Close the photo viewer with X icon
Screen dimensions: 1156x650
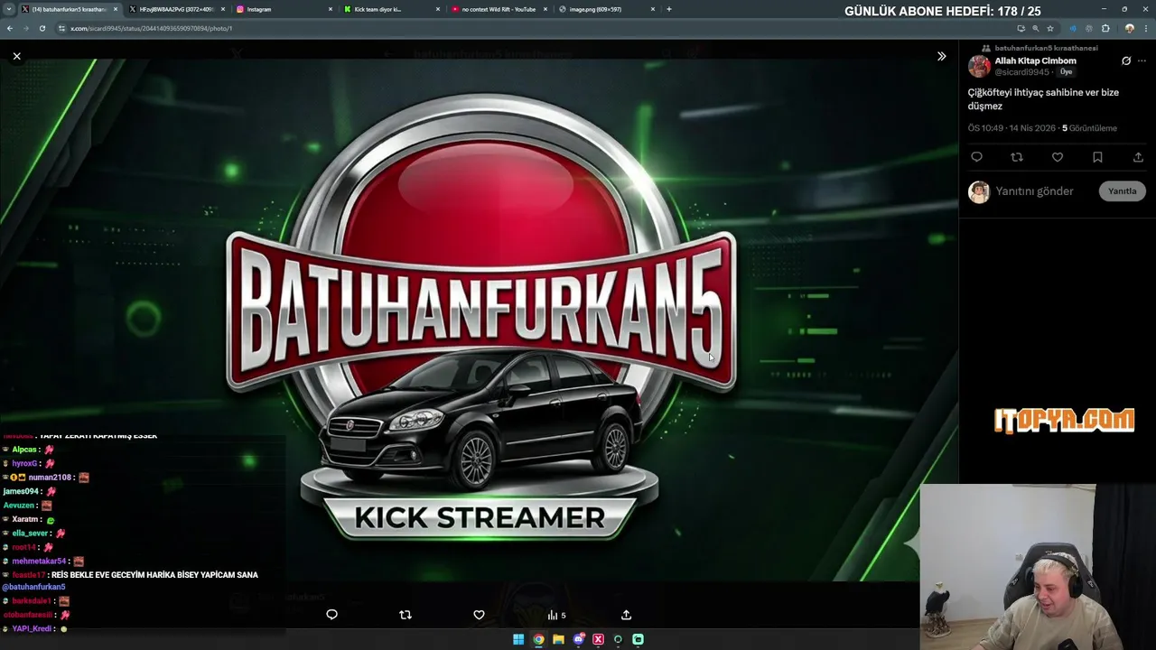[16, 56]
